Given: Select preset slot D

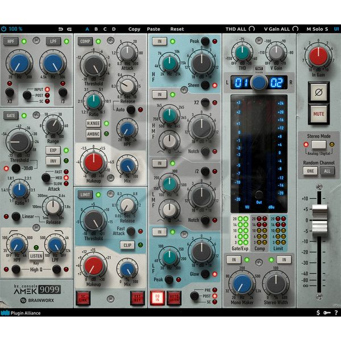Looking at the screenshot, I should pos(114,29).
